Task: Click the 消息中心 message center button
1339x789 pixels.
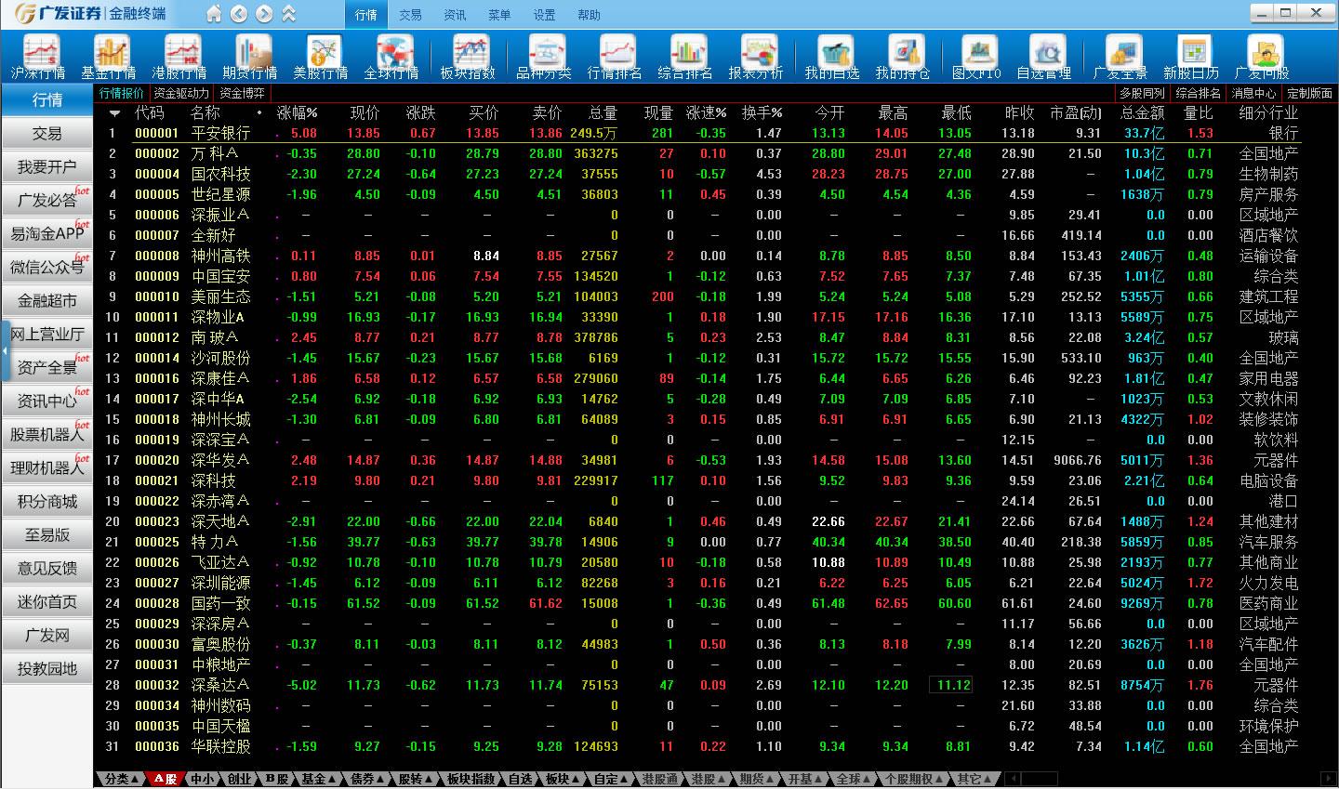Action: coord(1253,93)
